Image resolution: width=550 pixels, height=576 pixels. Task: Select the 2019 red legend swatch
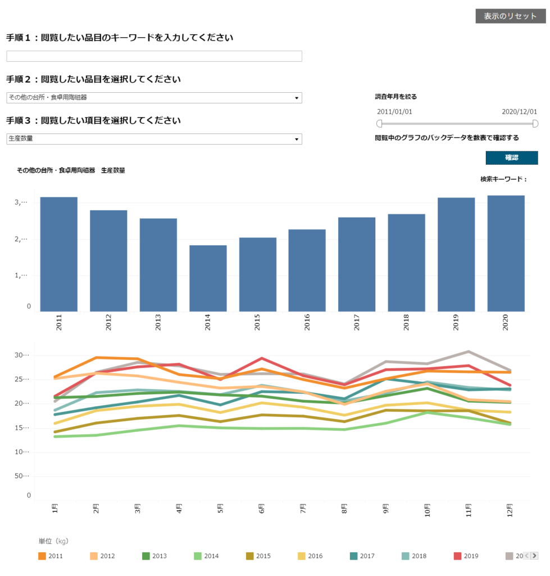click(457, 556)
